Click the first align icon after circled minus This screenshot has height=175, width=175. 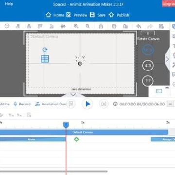(x=17, y=26)
